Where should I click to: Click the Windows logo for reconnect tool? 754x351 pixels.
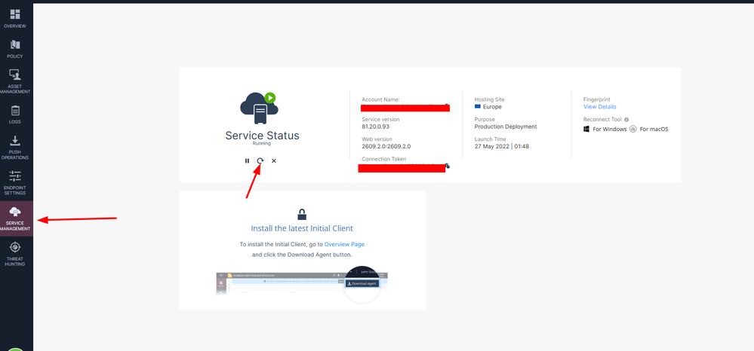586,129
